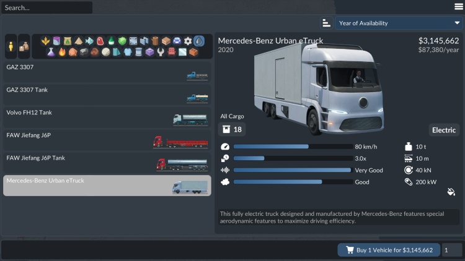Image resolution: width=465 pixels, height=261 pixels.
Task: Filter by purple plastic brick cargo
Action: 150,52
